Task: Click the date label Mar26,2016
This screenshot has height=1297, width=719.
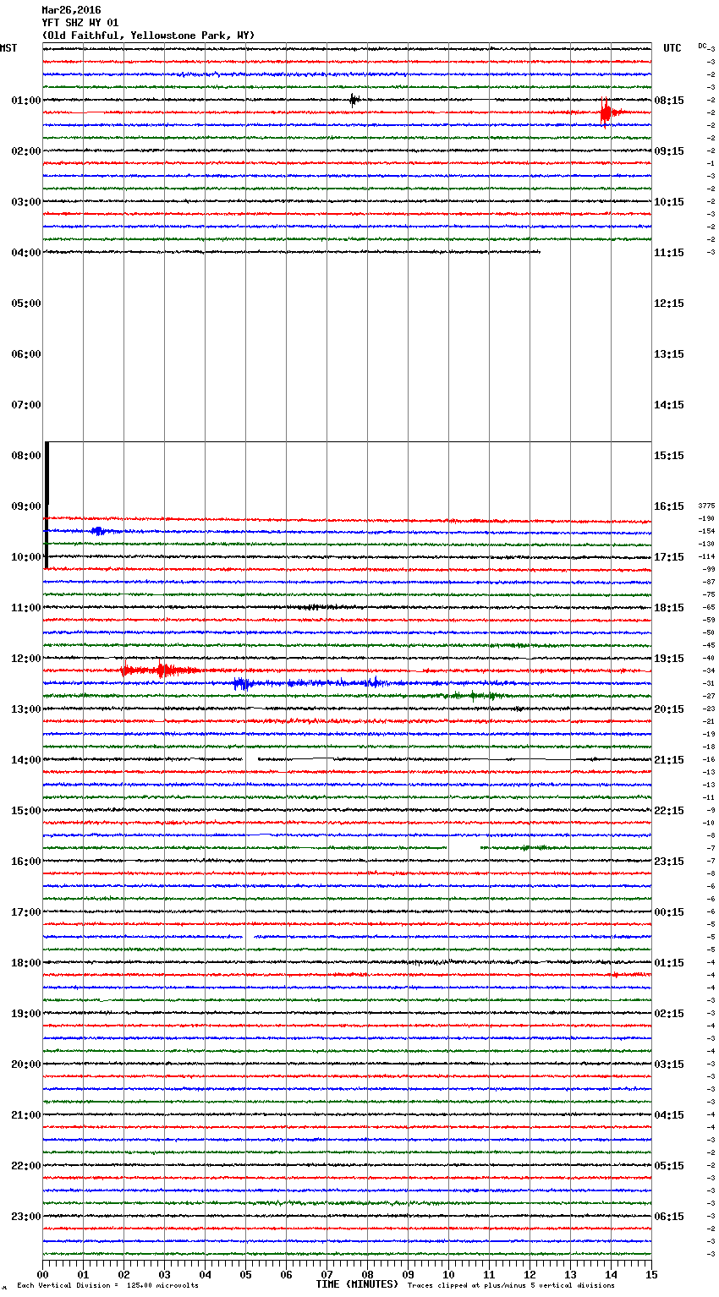Action: [71, 10]
